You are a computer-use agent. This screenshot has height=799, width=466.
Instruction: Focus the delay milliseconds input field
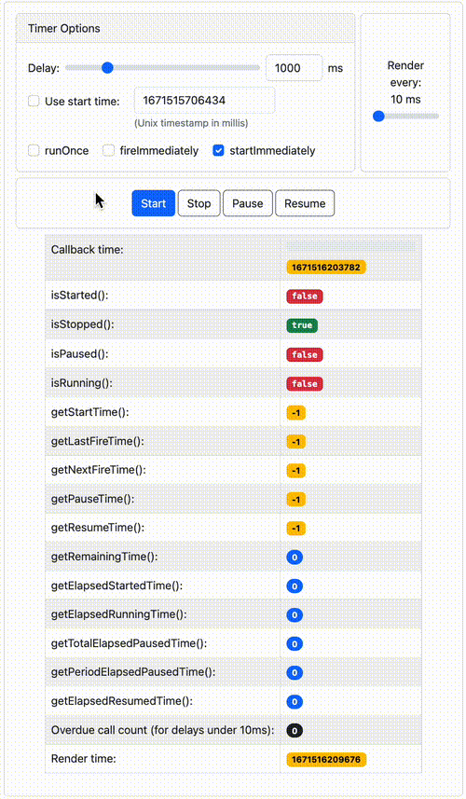click(x=294, y=68)
